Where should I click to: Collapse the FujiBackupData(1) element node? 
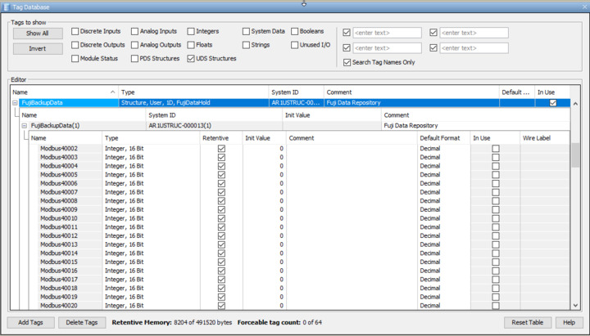point(25,126)
